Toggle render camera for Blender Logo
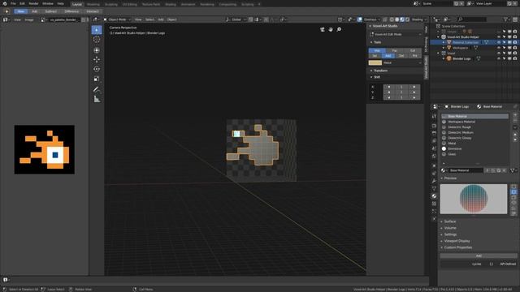520x292 pixels. point(515,58)
